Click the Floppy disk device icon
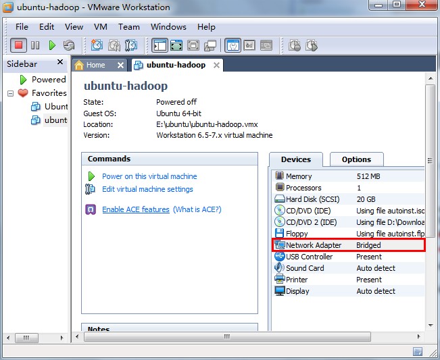The width and height of the screenshot is (440, 360). click(x=279, y=233)
